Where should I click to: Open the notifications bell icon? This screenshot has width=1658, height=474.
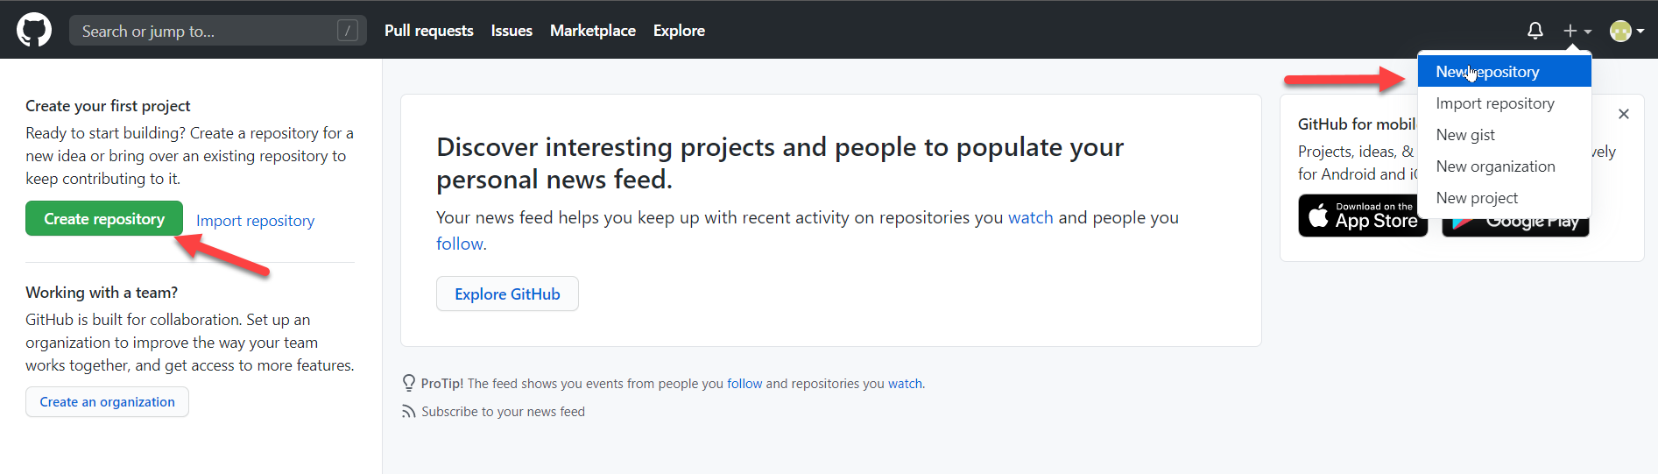point(1535,31)
